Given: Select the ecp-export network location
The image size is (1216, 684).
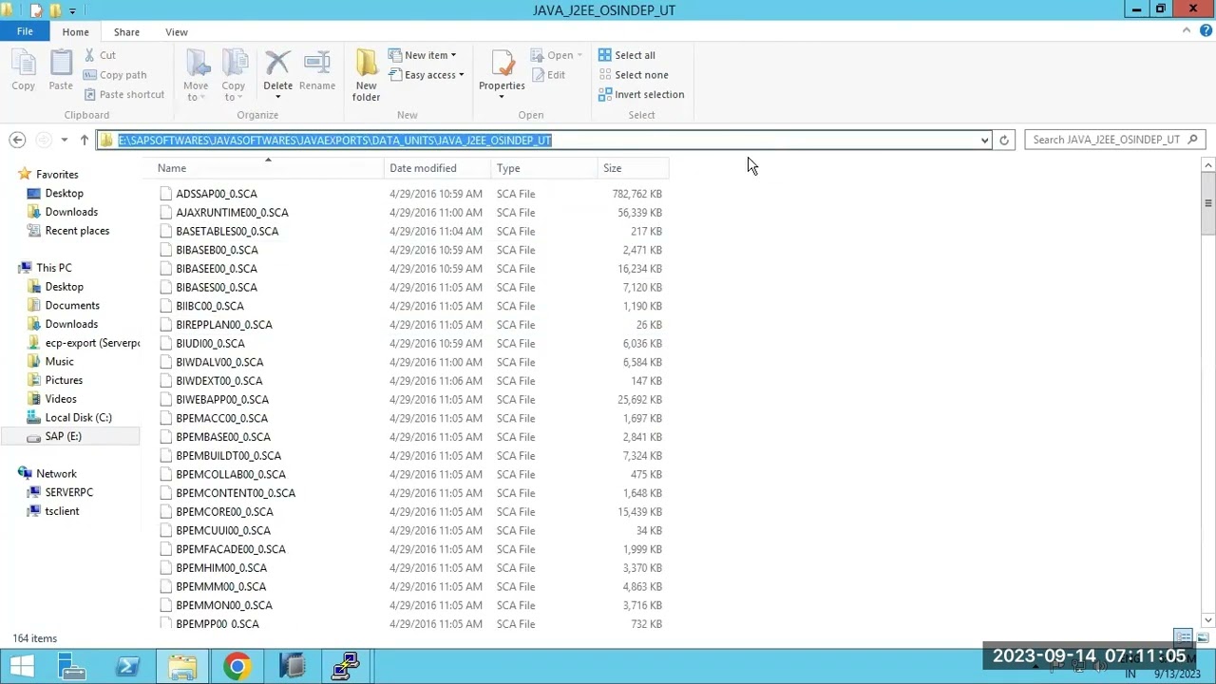Looking at the screenshot, I should [x=92, y=343].
